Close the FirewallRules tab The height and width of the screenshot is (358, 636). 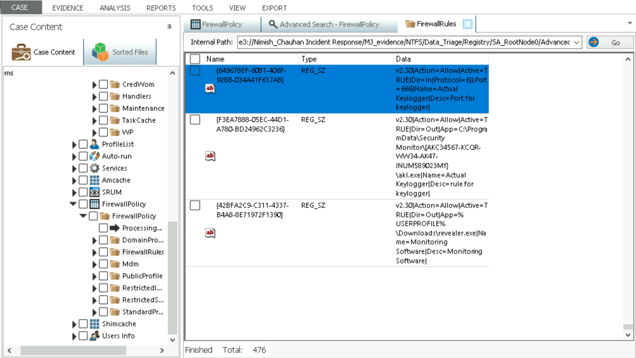click(x=467, y=24)
